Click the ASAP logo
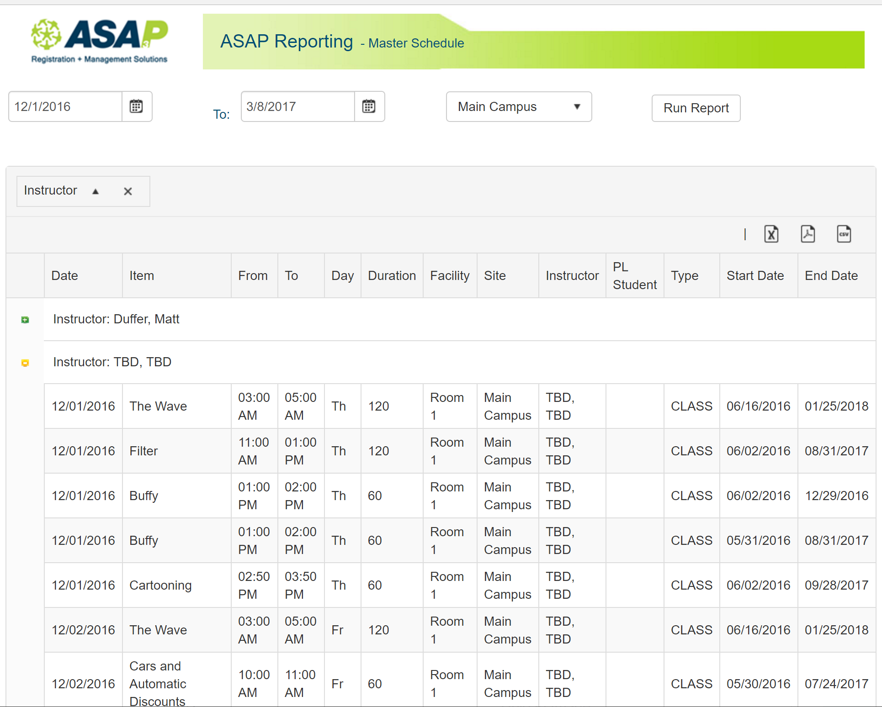This screenshot has width=882, height=707. [x=99, y=41]
